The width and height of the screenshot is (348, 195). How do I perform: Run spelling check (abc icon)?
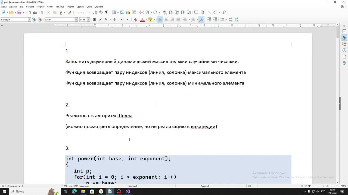[x=101, y=12]
